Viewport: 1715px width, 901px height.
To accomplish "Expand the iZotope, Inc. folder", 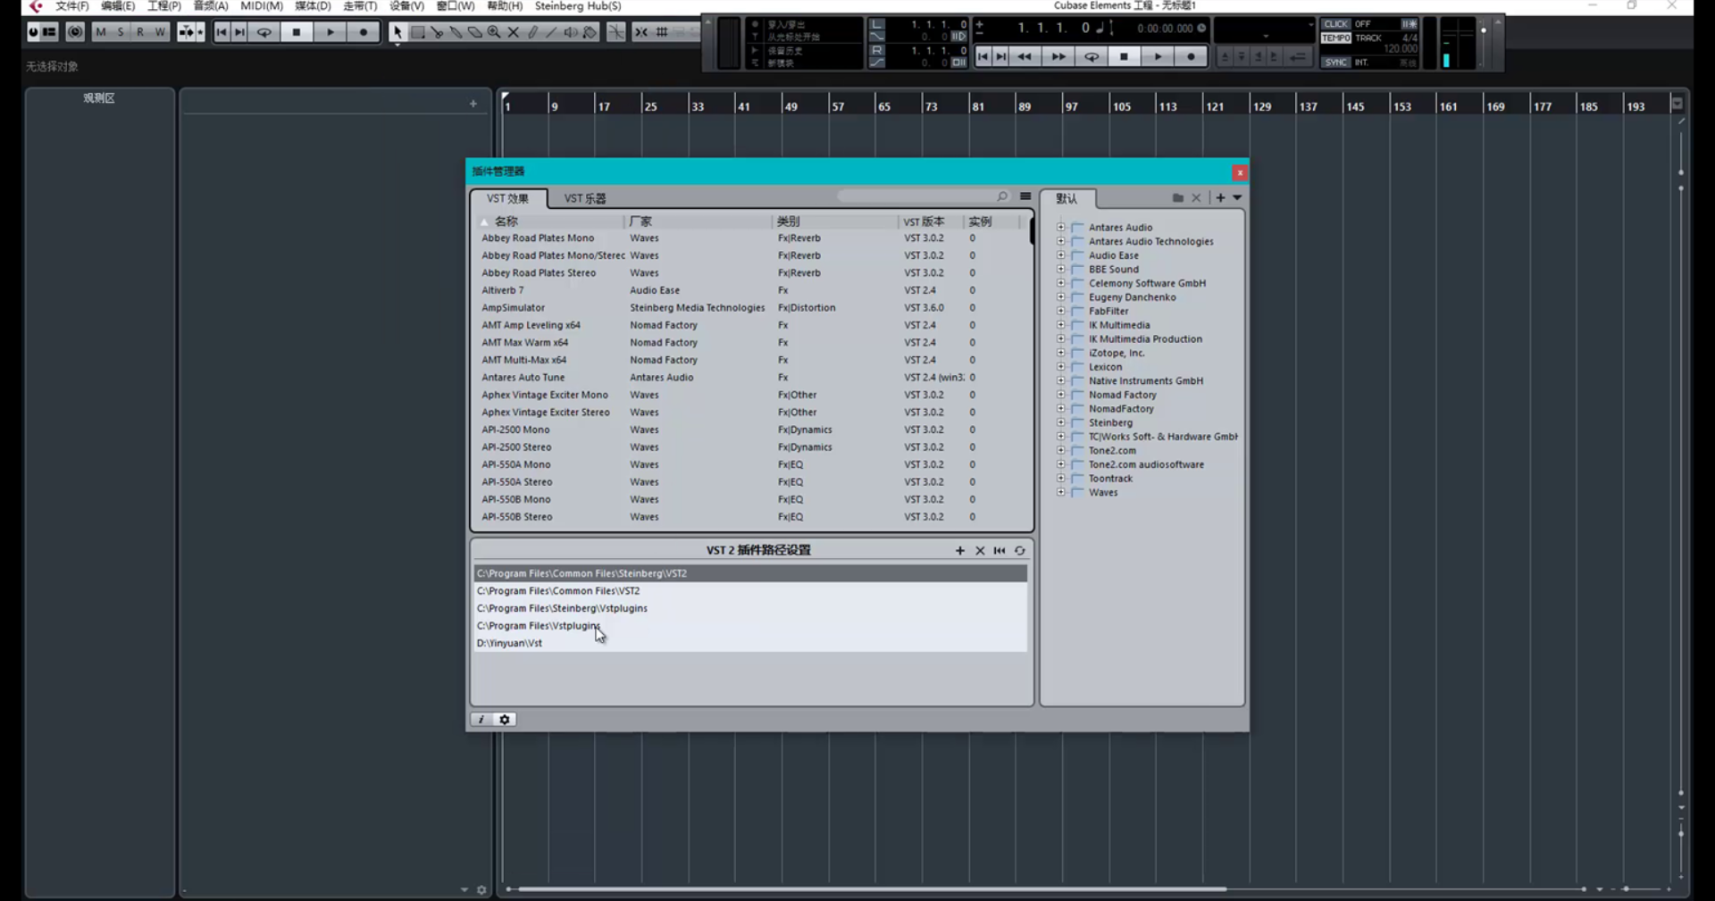I will [x=1061, y=353].
